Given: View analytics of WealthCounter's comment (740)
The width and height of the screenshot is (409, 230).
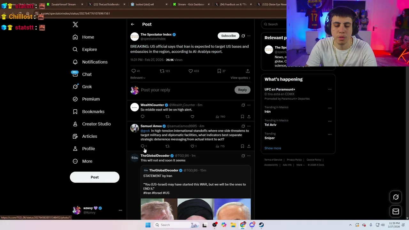Looking at the screenshot, I should pos(220,117).
